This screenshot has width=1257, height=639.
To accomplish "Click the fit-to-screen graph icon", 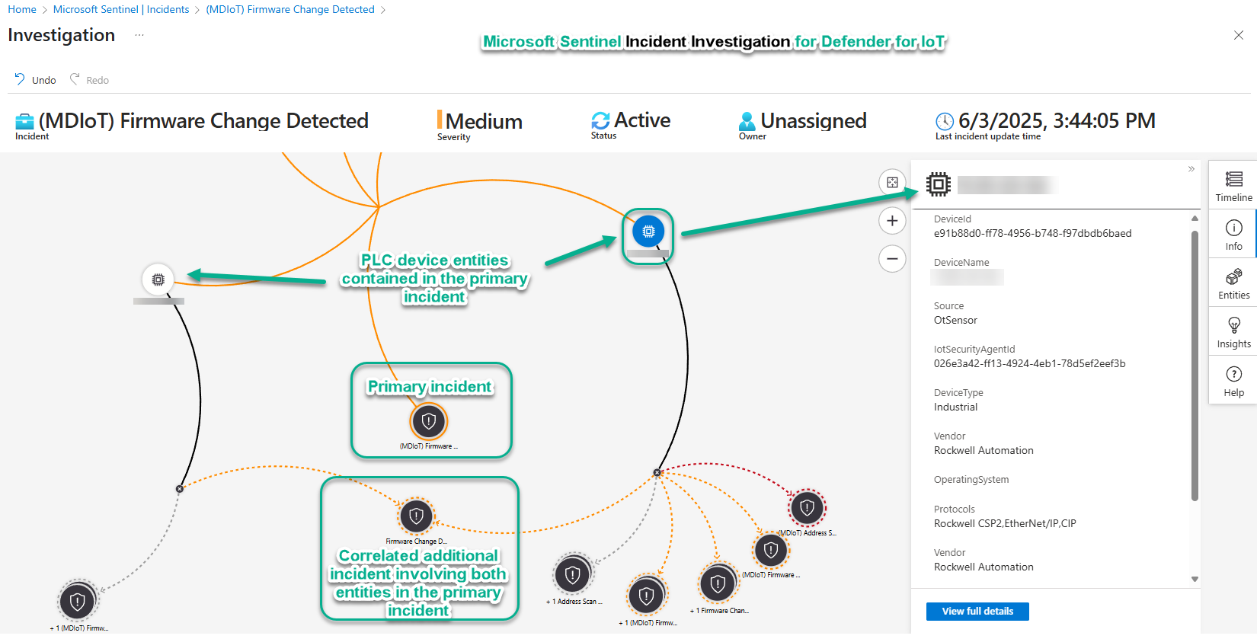I will 892,183.
